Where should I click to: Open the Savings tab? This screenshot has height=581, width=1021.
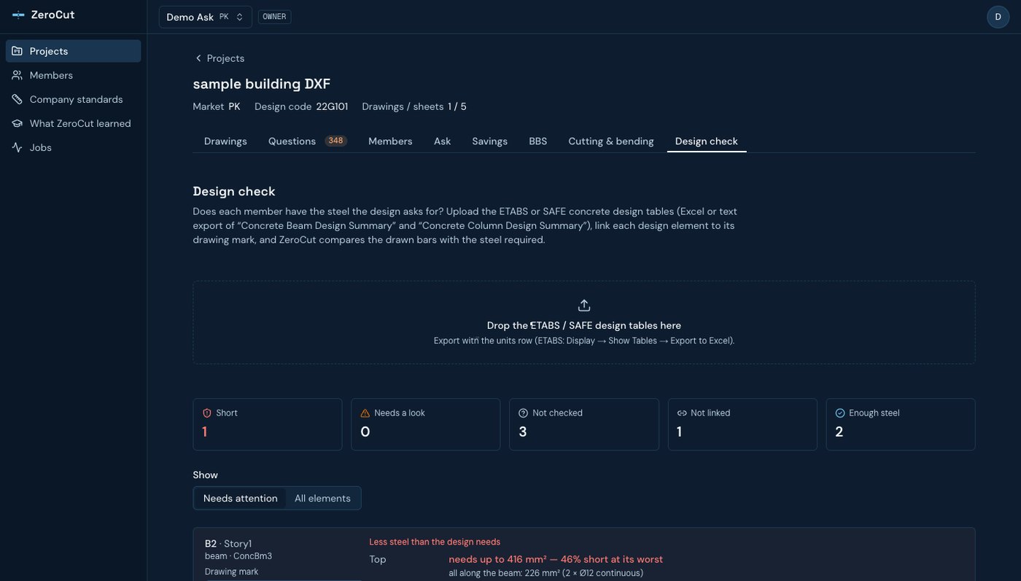point(489,141)
